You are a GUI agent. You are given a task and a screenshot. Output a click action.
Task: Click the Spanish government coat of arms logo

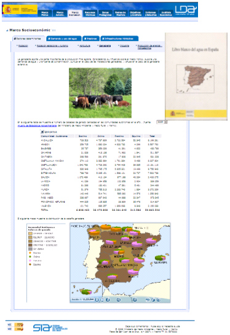coord(8,10)
